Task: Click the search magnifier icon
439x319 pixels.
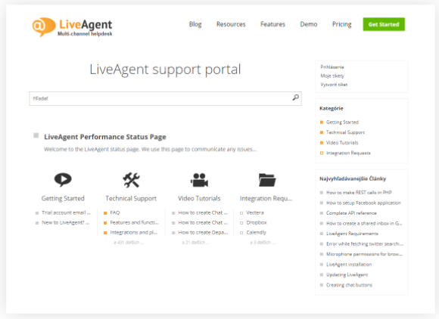Action: [296, 98]
